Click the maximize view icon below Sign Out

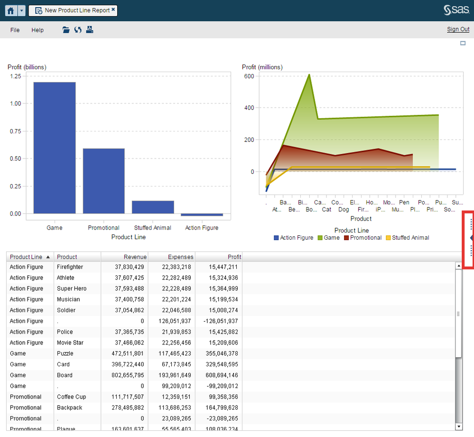pyautogui.click(x=463, y=44)
